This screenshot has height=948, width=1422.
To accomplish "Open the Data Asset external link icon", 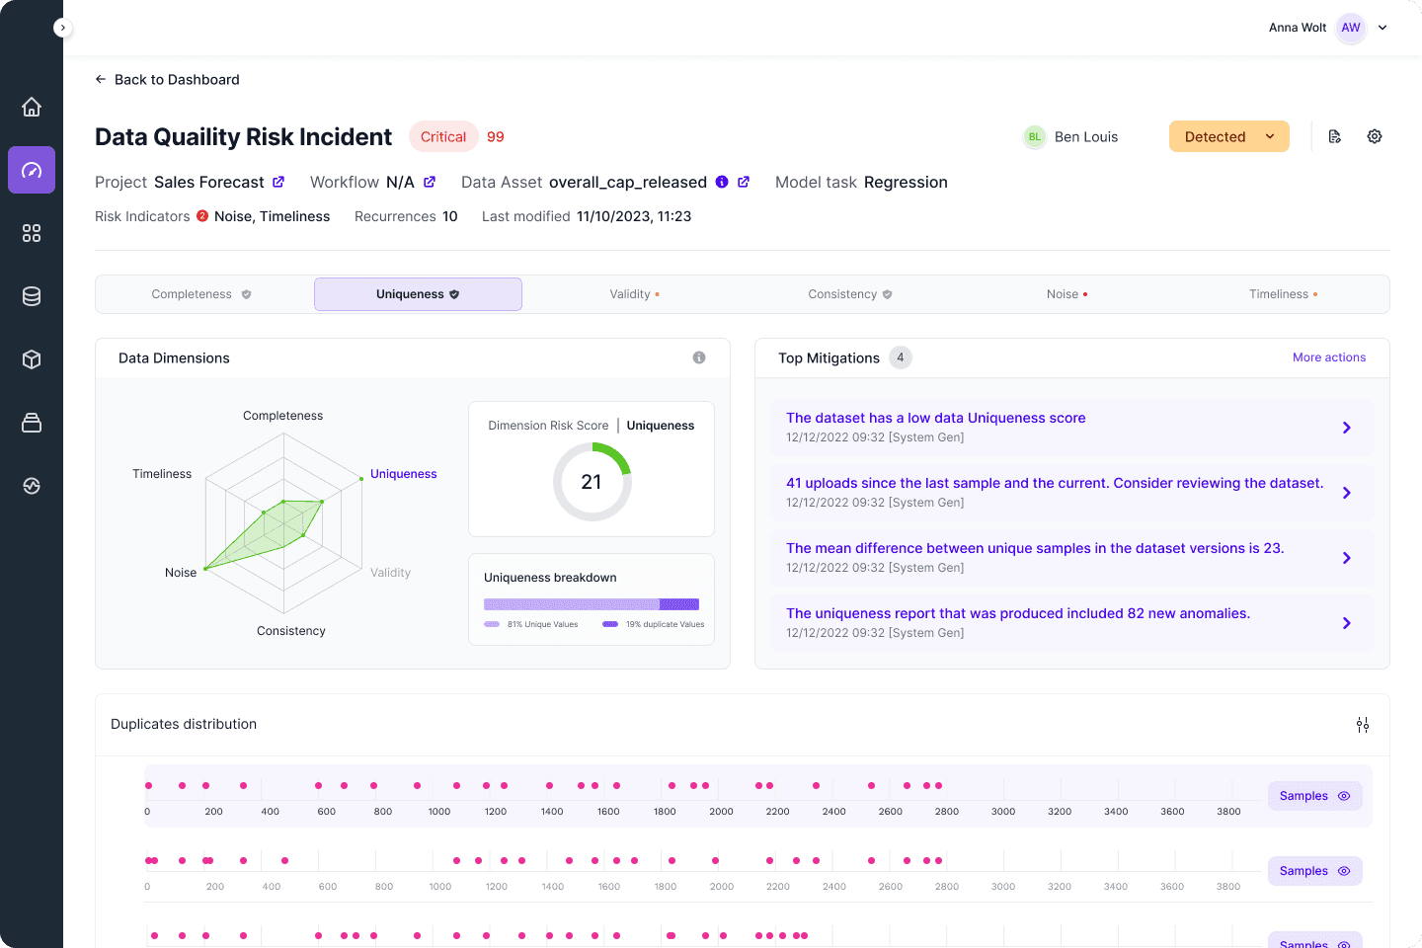I will tap(744, 182).
